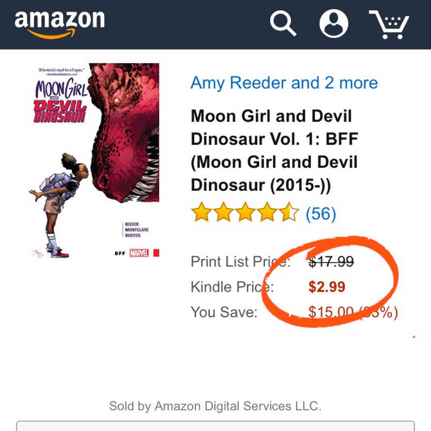Click the $15.00 savings amount
Viewport: 431px width, 431px height.
pos(331,312)
